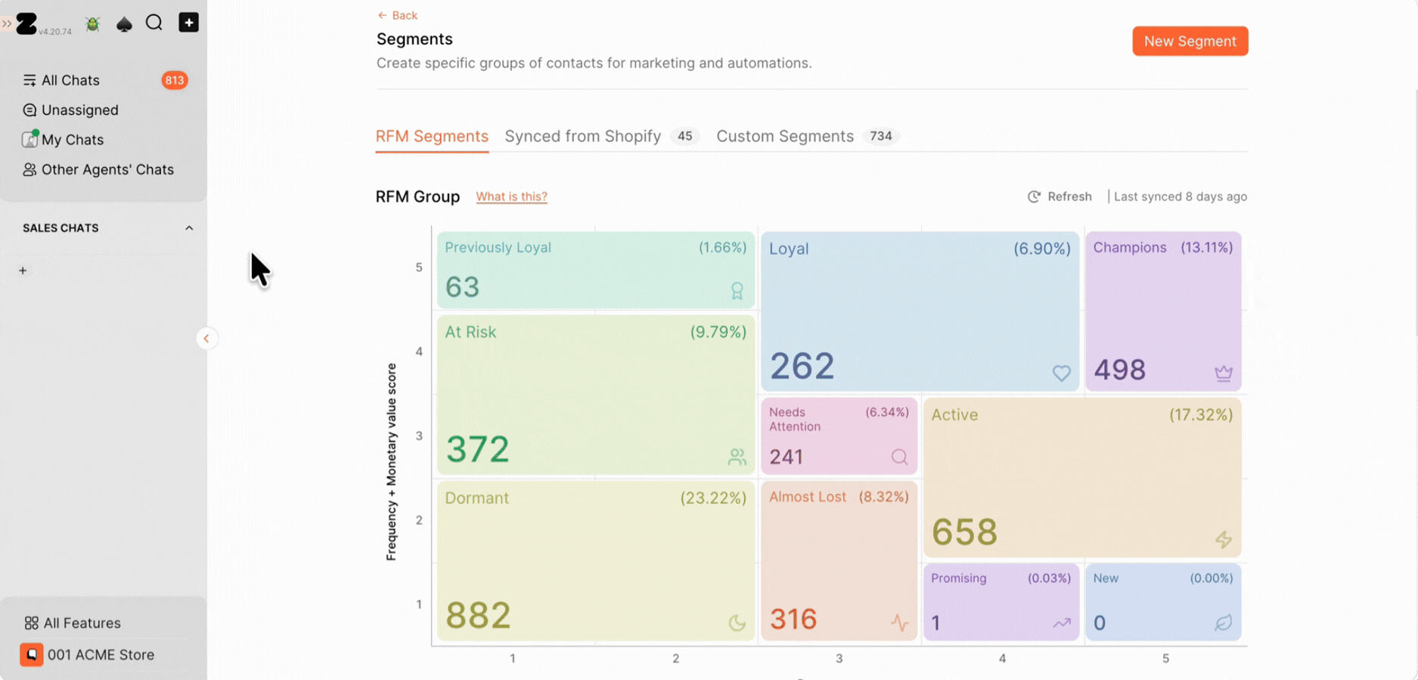Image resolution: width=1418 pixels, height=680 pixels.
Task: Expand the double-chevron beside the Z logo
Action: [x=7, y=23]
